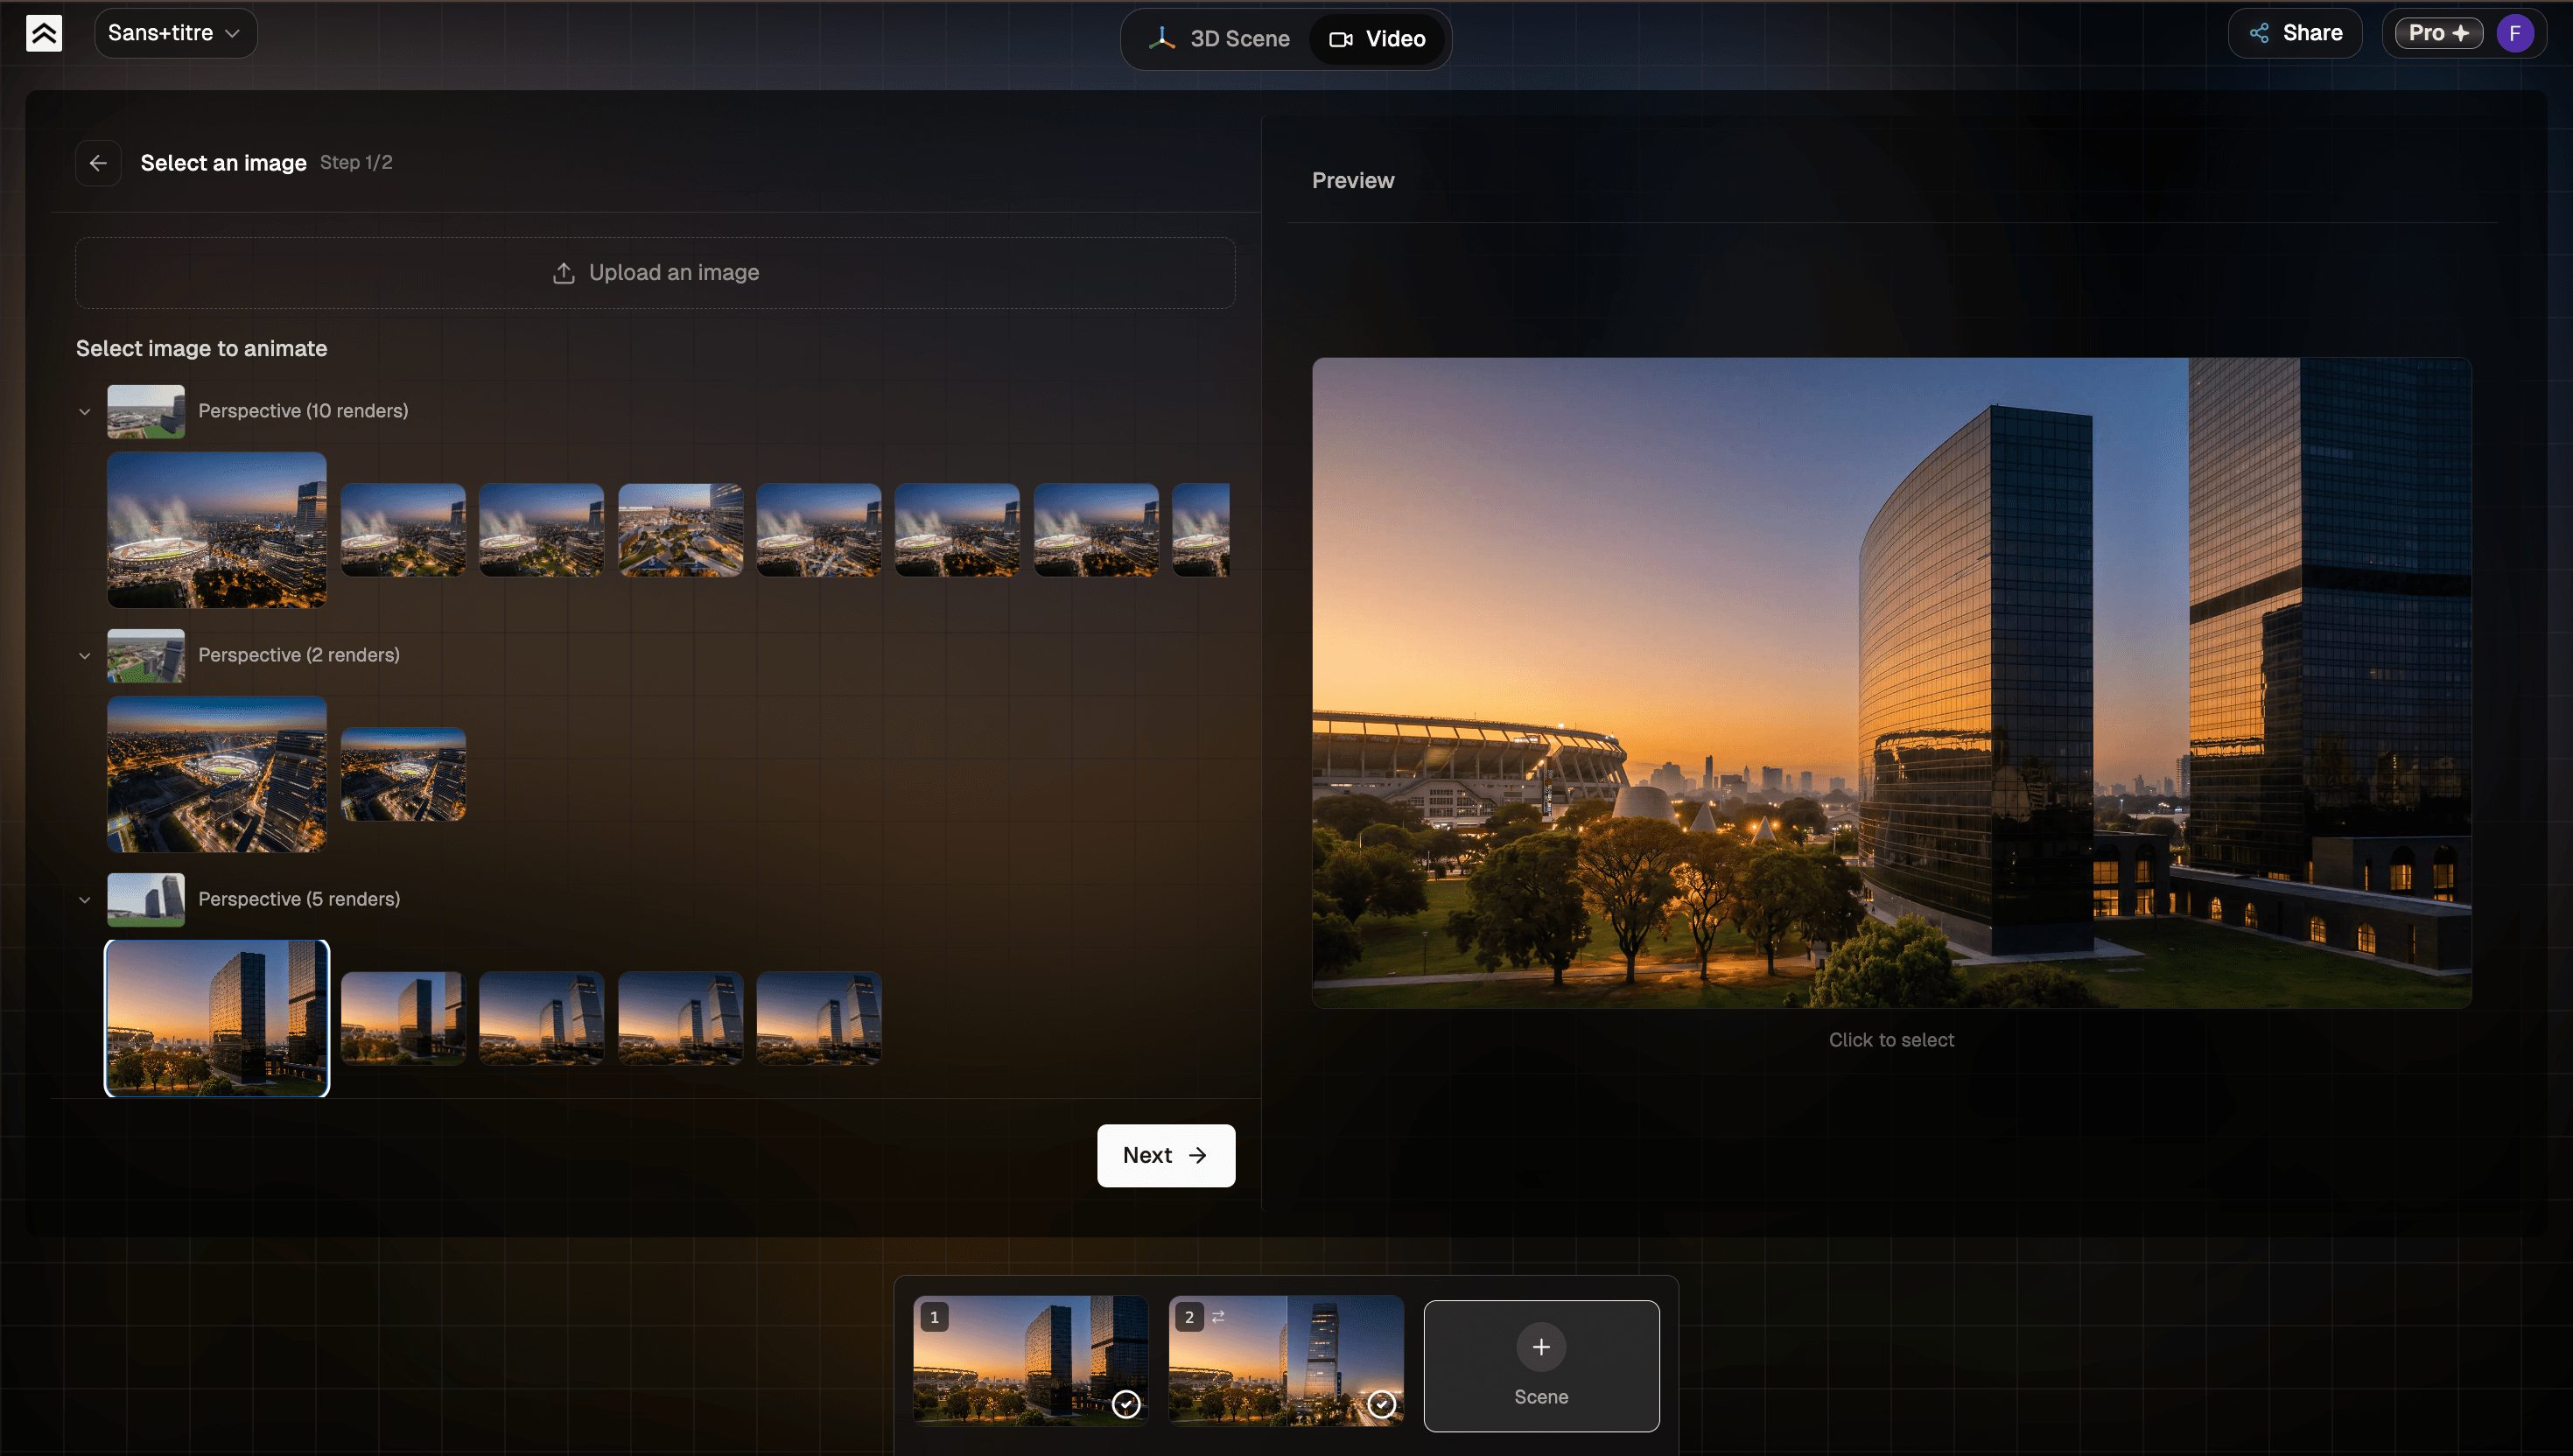
Task: Switch to the Video tab
Action: (1377, 39)
